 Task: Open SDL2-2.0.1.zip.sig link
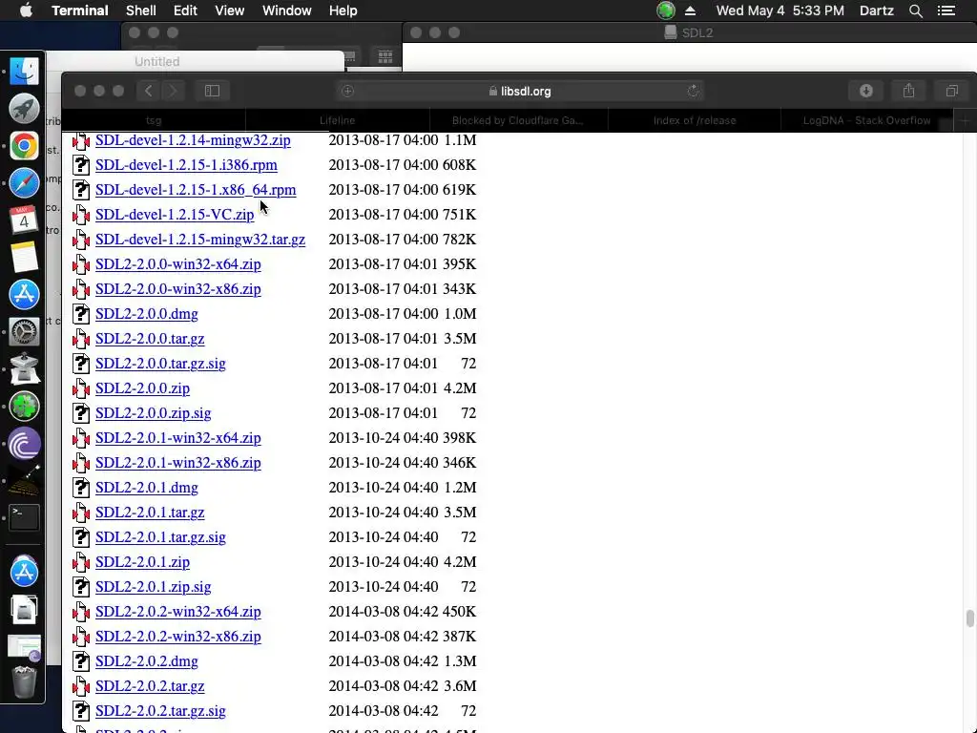point(154,587)
